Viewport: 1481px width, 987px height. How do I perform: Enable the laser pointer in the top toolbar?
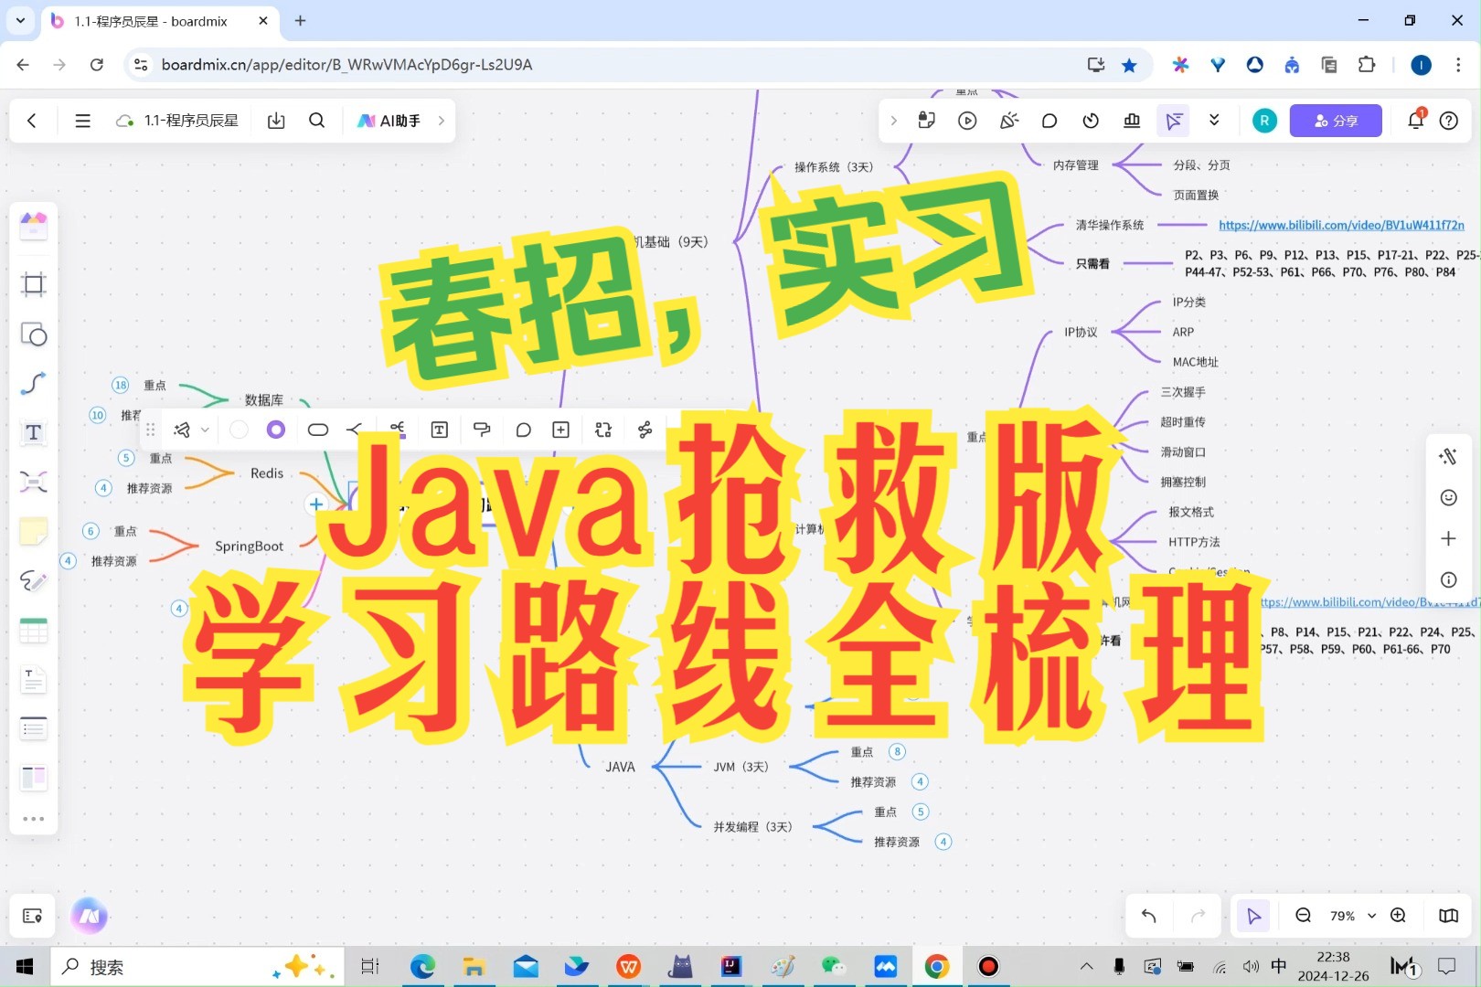(1008, 120)
